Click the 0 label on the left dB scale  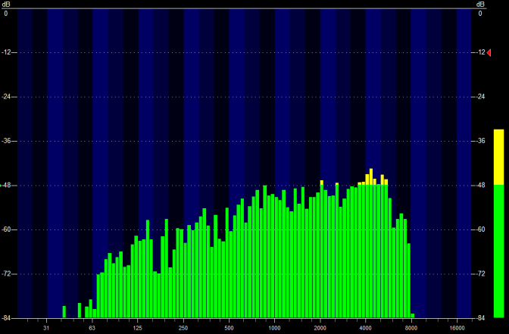6,14
